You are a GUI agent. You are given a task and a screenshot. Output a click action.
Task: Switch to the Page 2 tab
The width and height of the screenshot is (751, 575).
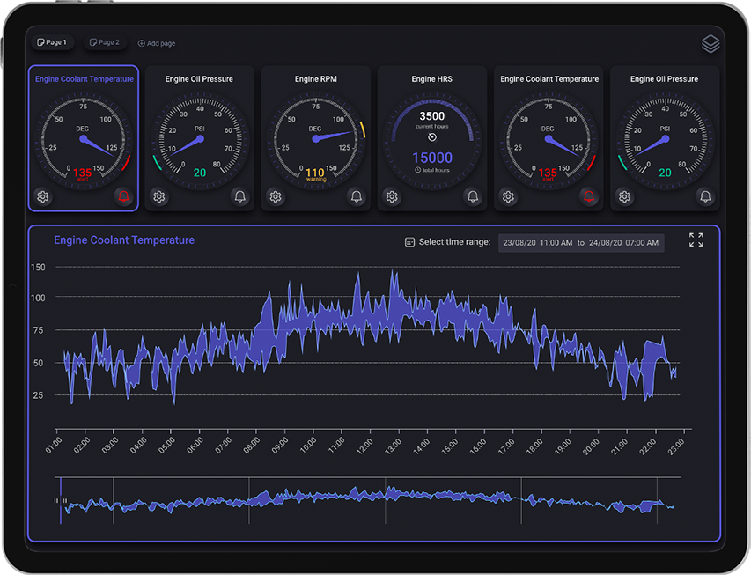pos(105,42)
